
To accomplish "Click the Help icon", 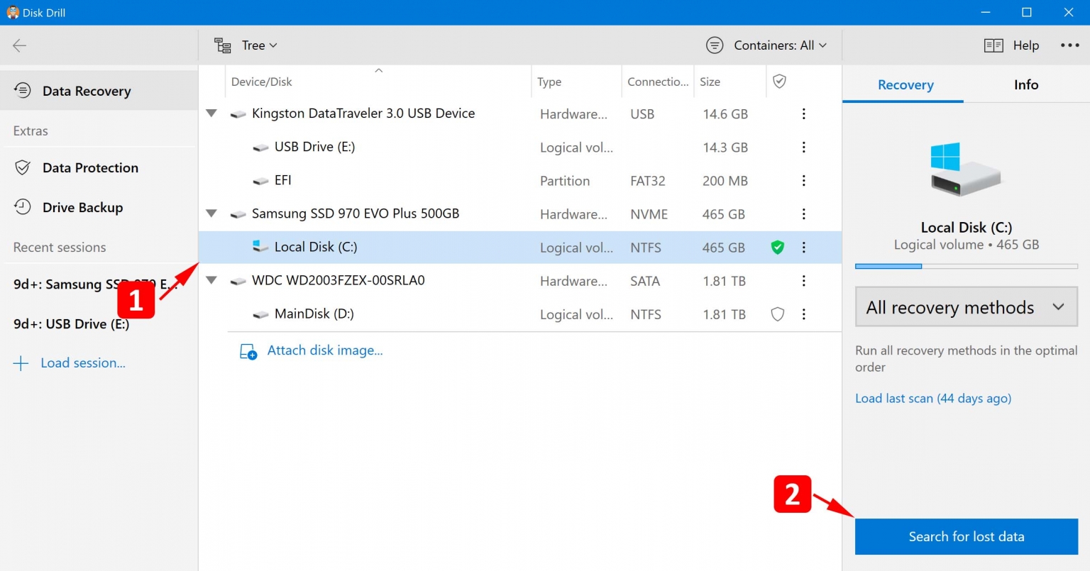I will coord(993,45).
